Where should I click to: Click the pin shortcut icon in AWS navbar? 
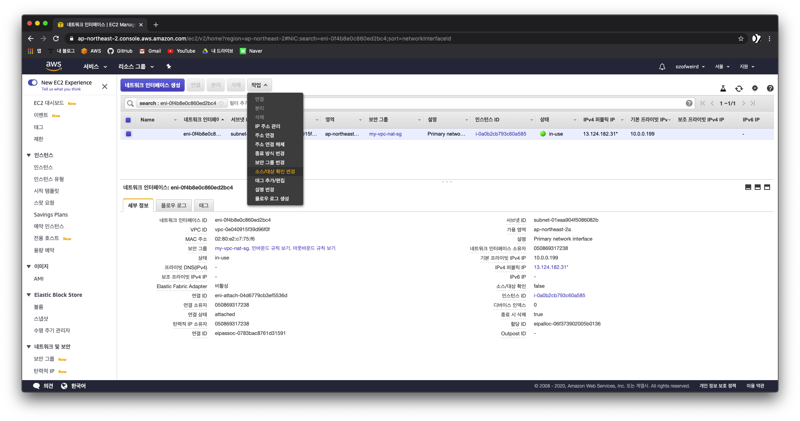click(169, 66)
